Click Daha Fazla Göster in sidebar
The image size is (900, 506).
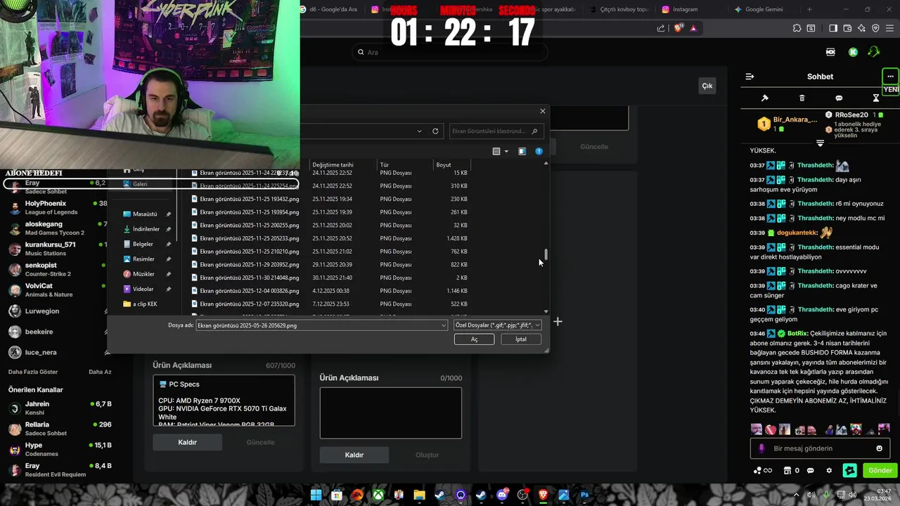coord(33,372)
